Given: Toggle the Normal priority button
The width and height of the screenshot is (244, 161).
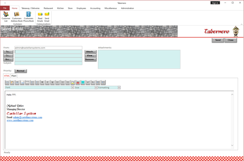Looking at the screenshot, I should click(x=21, y=71).
